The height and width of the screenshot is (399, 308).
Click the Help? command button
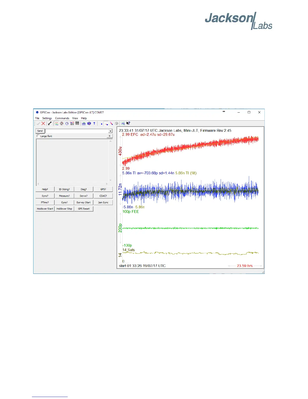tap(45, 189)
